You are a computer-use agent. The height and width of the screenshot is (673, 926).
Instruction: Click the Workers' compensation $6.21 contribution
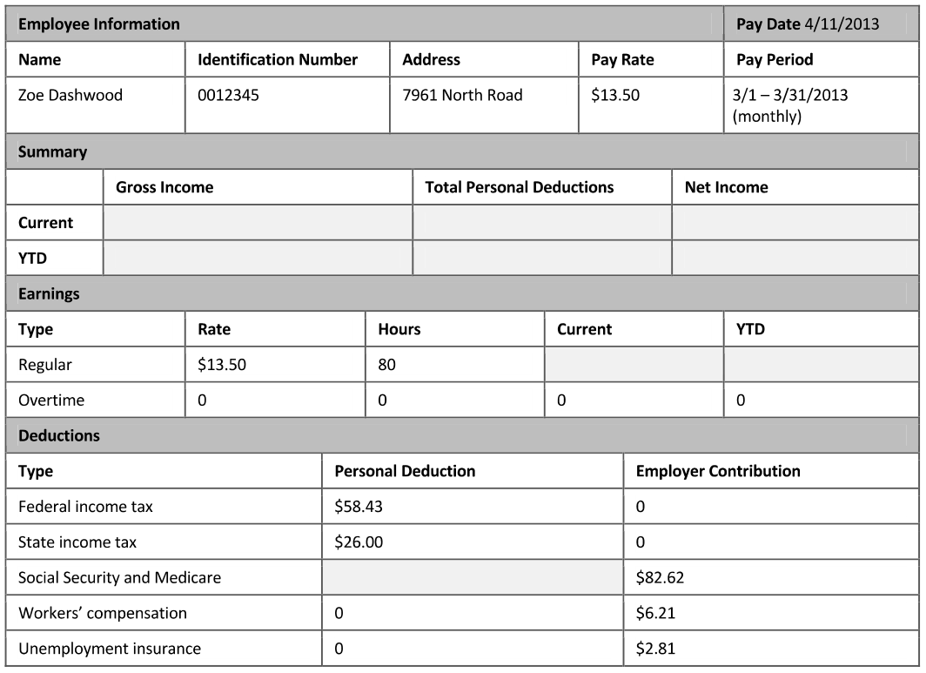click(654, 613)
